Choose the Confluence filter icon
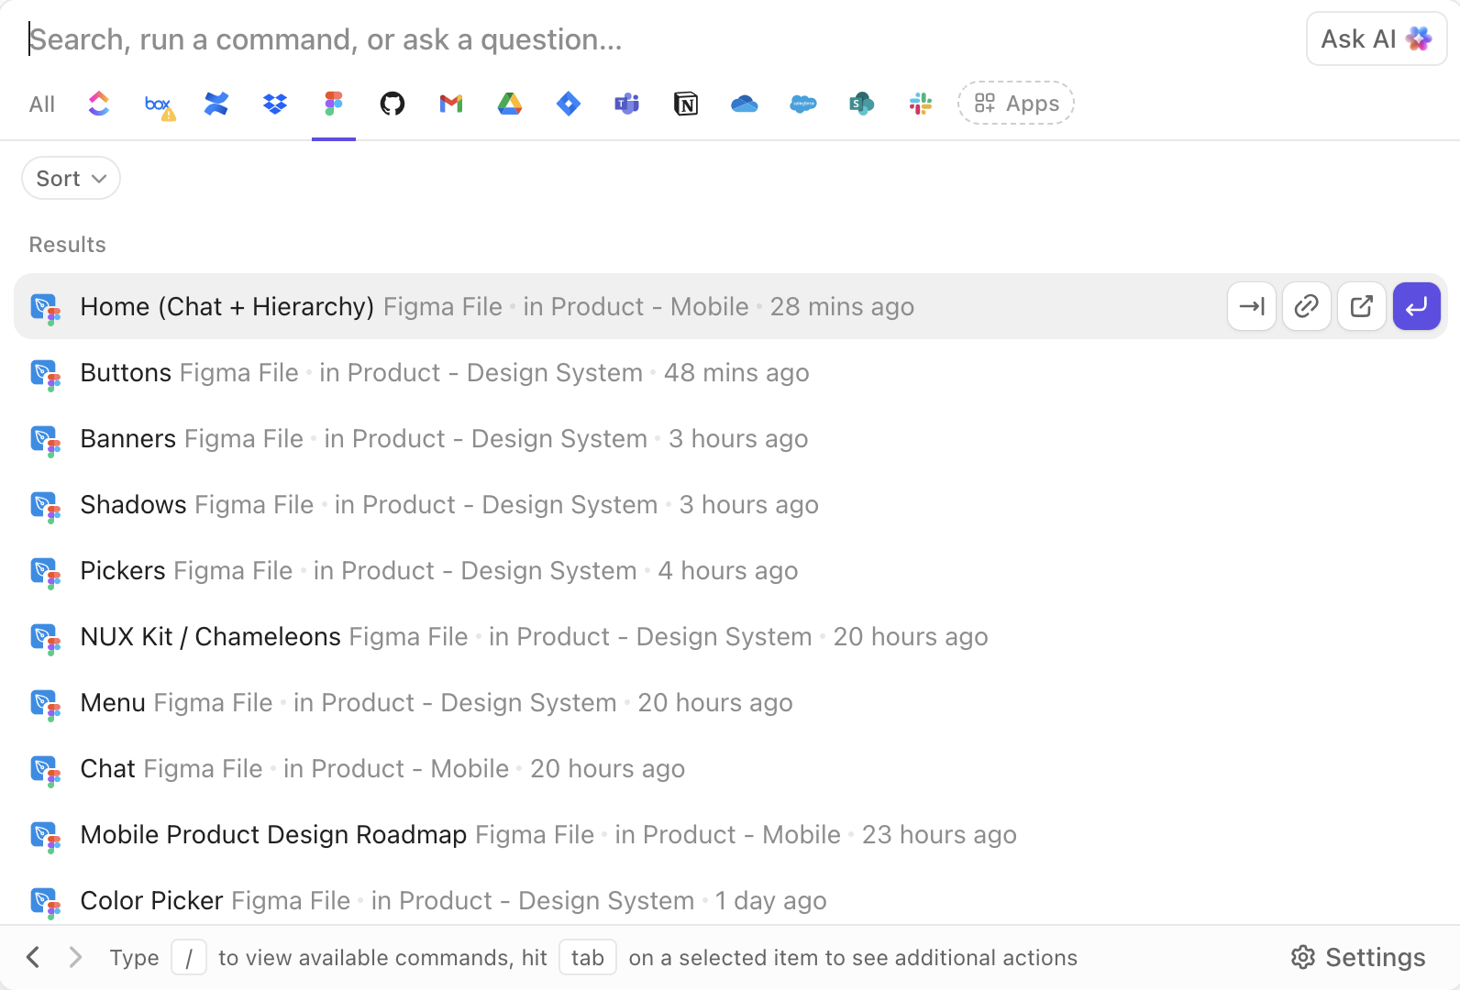 point(216,104)
